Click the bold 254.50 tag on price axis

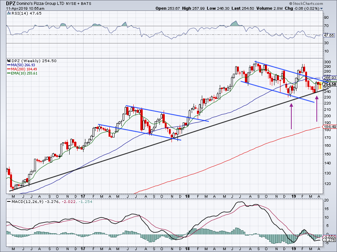[330, 84]
